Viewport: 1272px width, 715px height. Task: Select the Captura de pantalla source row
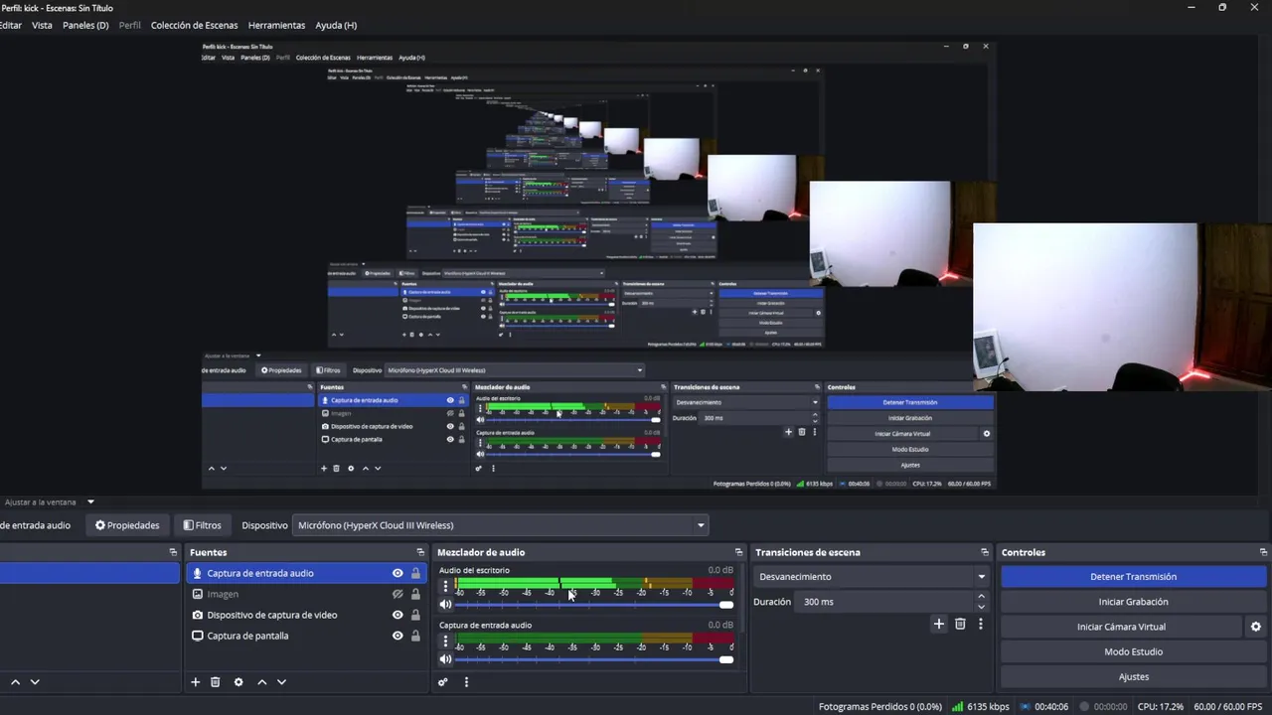[x=304, y=636]
